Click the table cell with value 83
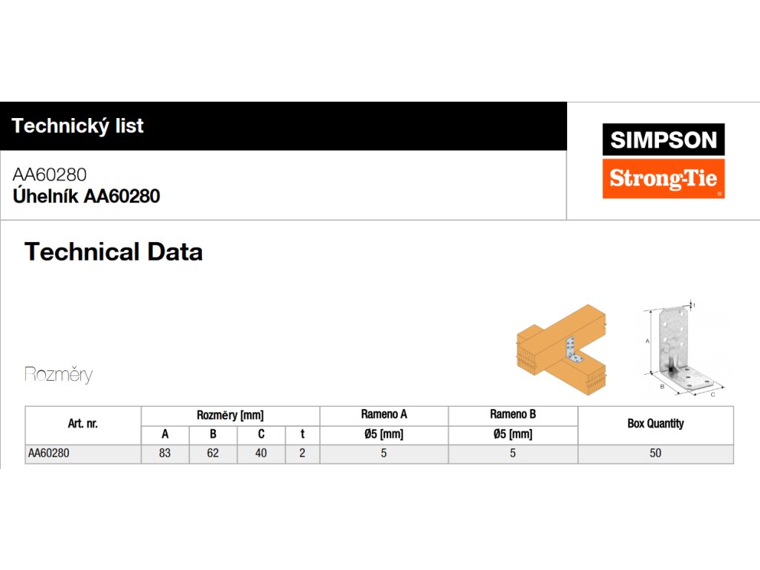 click(165, 453)
